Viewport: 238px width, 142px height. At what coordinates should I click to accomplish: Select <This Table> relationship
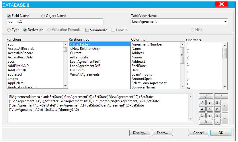click(x=100, y=44)
